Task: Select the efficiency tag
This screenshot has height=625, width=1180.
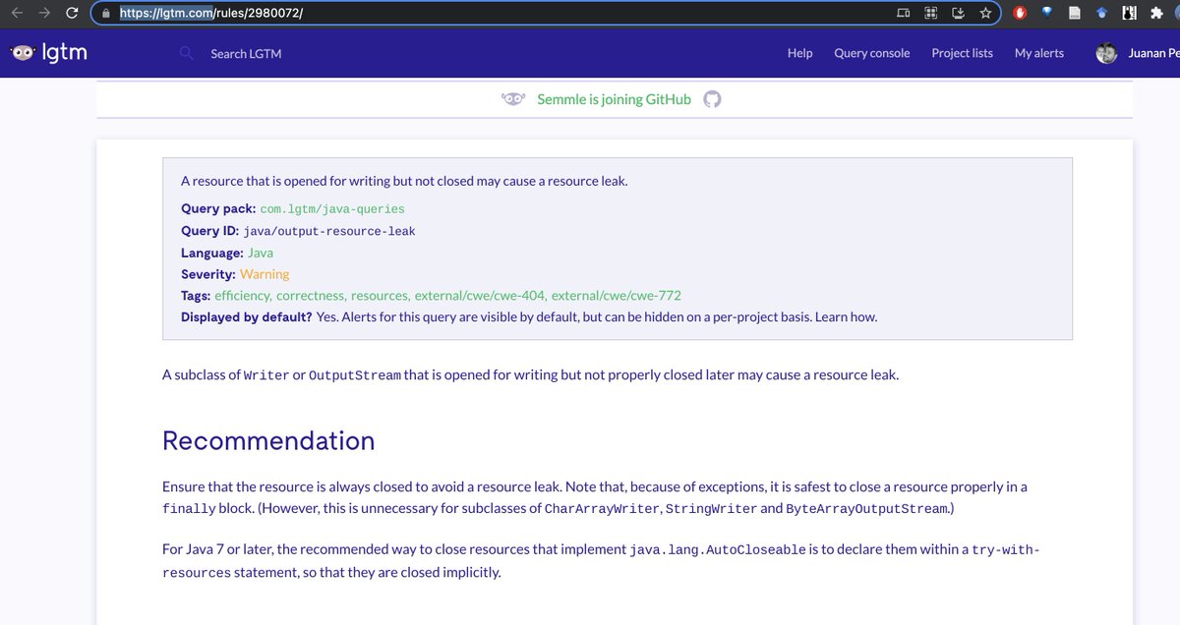Action: [x=242, y=295]
